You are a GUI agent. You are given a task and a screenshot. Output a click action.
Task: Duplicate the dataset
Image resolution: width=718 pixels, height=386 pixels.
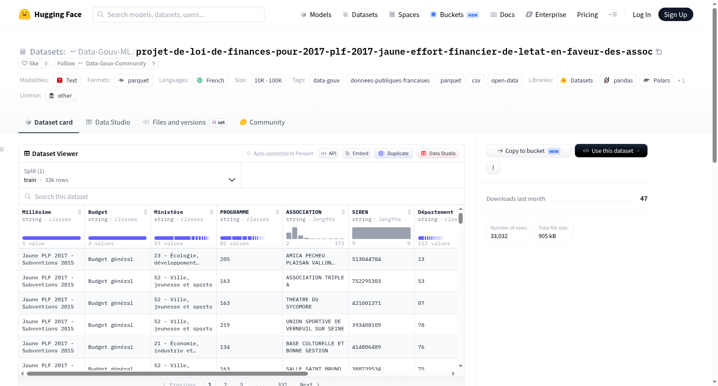coord(393,153)
